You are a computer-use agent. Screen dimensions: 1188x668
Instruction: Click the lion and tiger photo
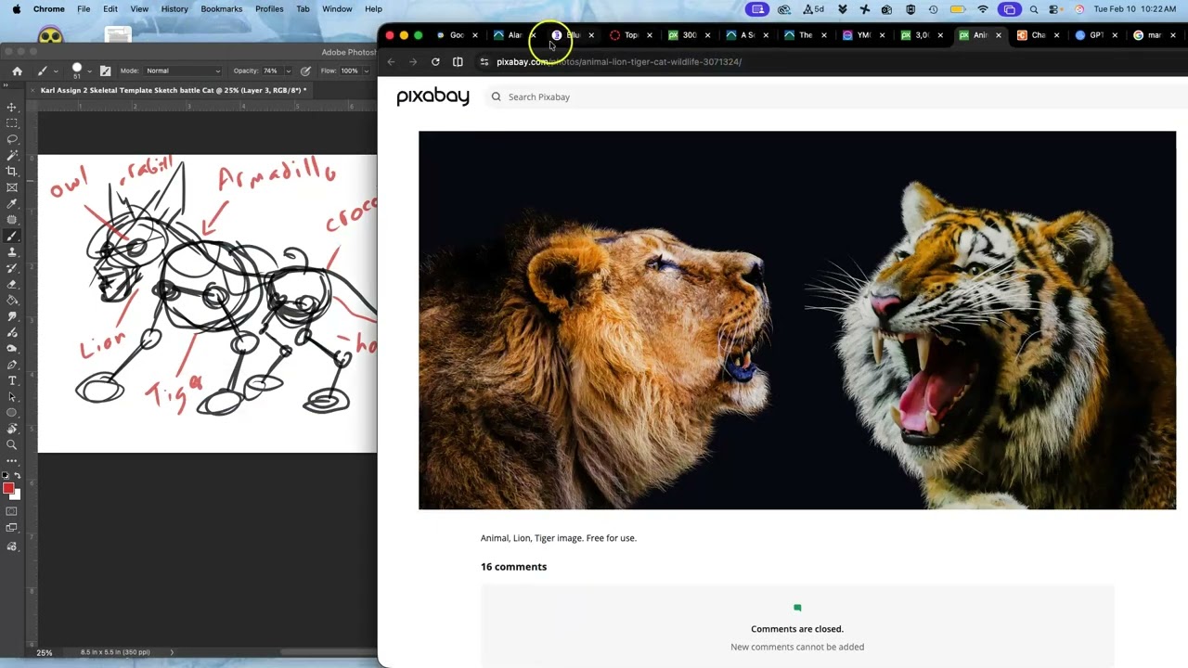coord(797,320)
